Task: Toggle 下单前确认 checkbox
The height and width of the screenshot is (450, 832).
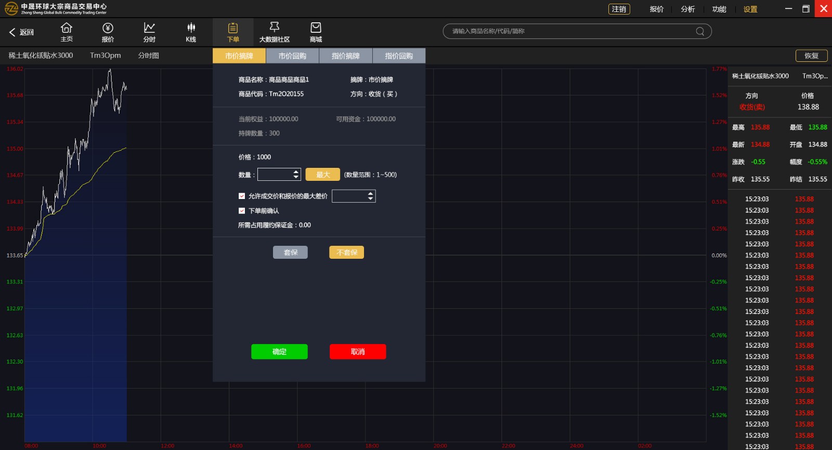Action: point(242,210)
